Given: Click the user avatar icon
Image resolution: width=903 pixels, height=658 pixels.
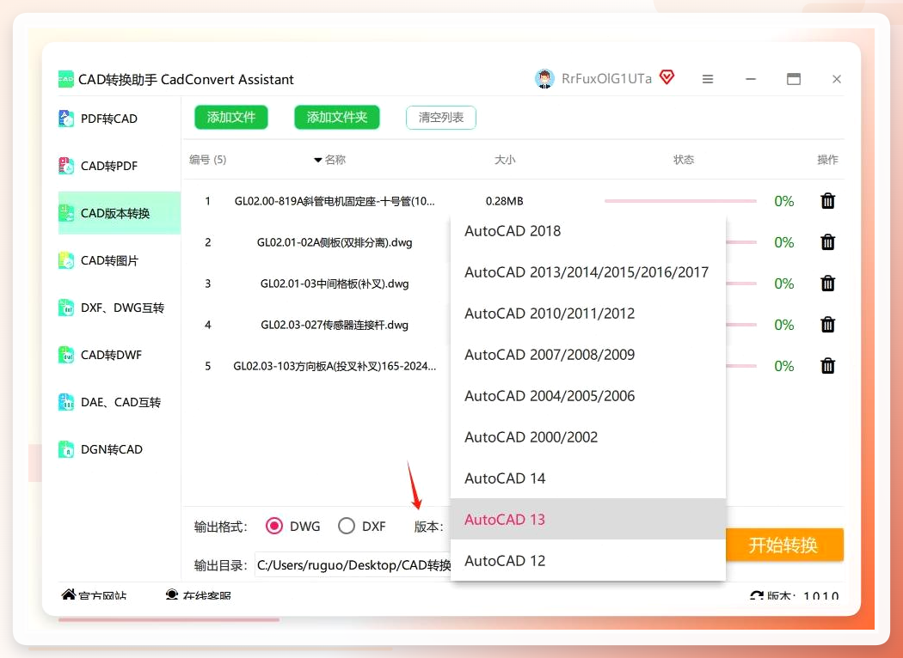Looking at the screenshot, I should 544,79.
